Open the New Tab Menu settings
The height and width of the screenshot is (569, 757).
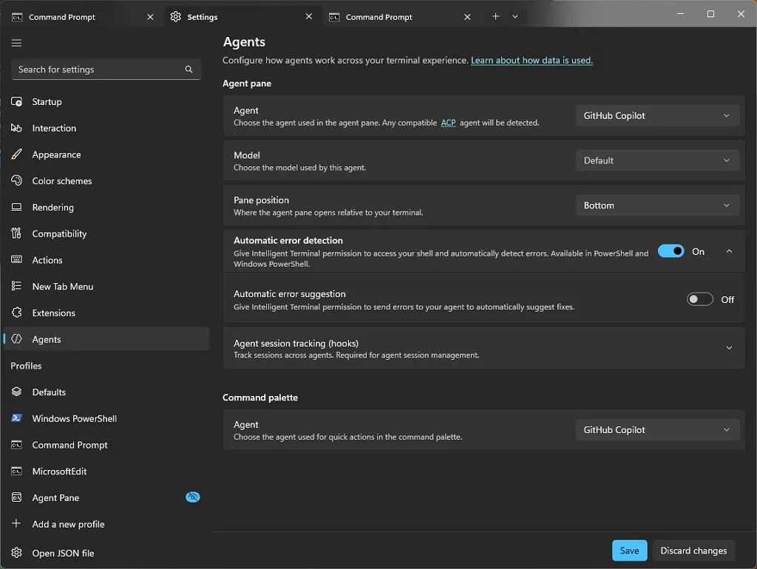106,286
